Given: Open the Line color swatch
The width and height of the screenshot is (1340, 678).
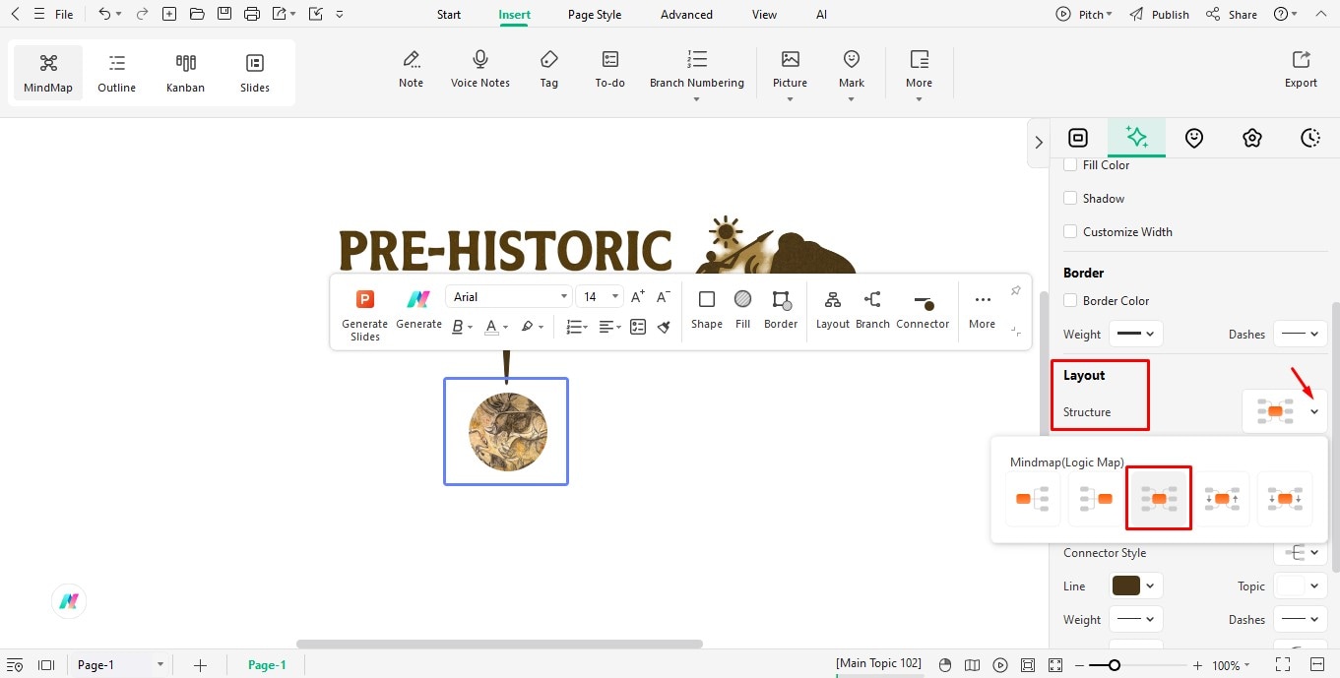Looking at the screenshot, I should (x=1136, y=586).
